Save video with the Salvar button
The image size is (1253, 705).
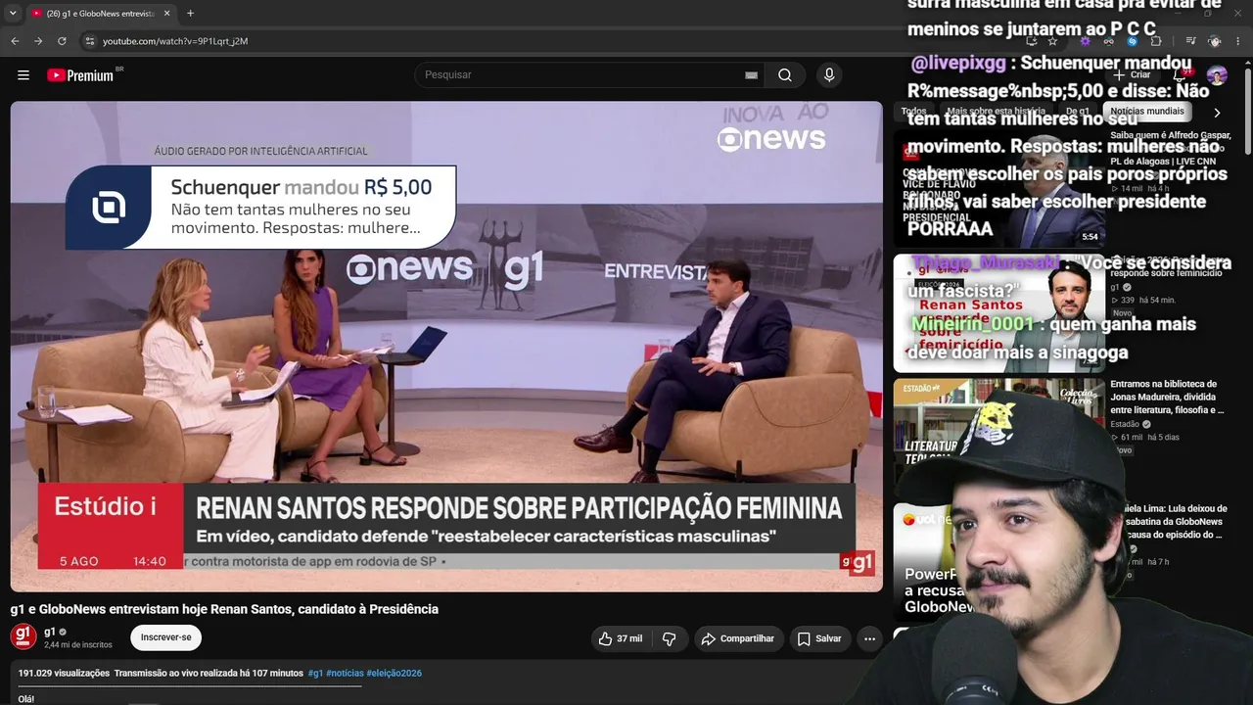coord(819,638)
